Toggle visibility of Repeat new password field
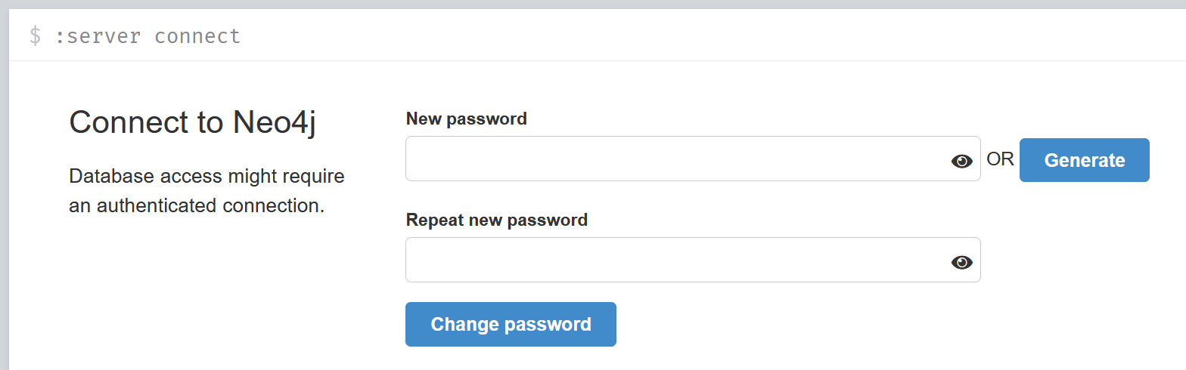1186x370 pixels. (961, 262)
